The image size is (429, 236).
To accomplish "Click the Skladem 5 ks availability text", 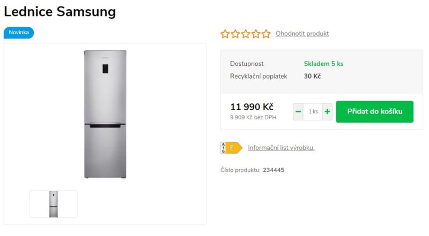I will pos(323,64).
